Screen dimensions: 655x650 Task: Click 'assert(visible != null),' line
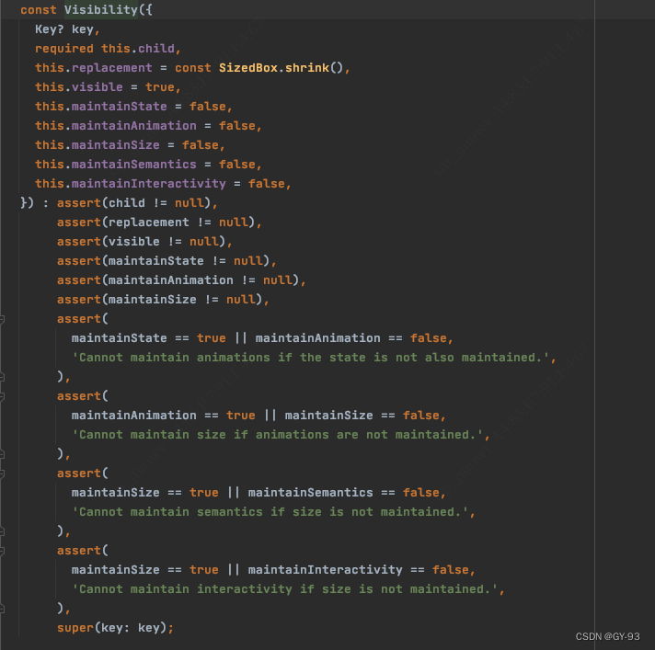144,241
